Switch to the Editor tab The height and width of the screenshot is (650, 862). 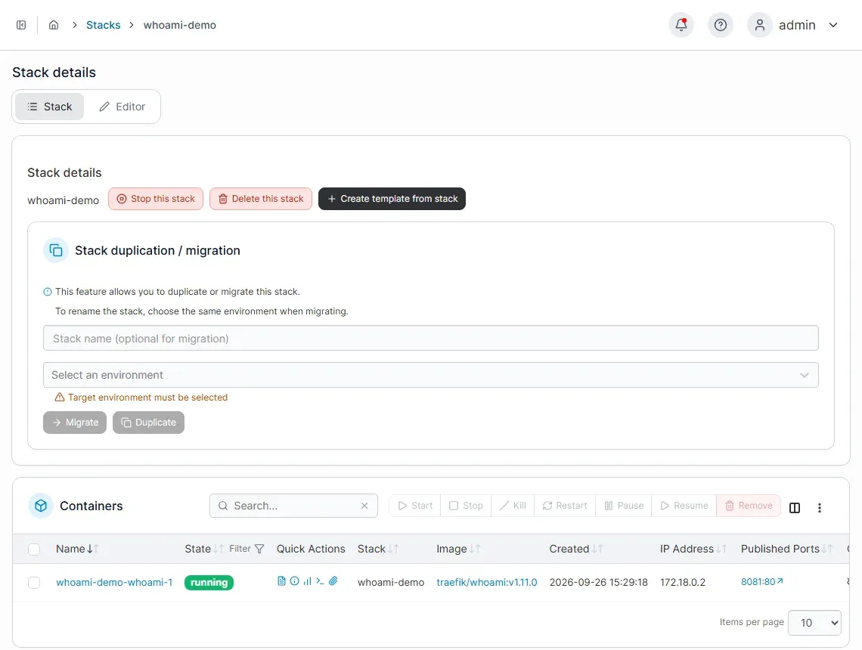point(122,107)
